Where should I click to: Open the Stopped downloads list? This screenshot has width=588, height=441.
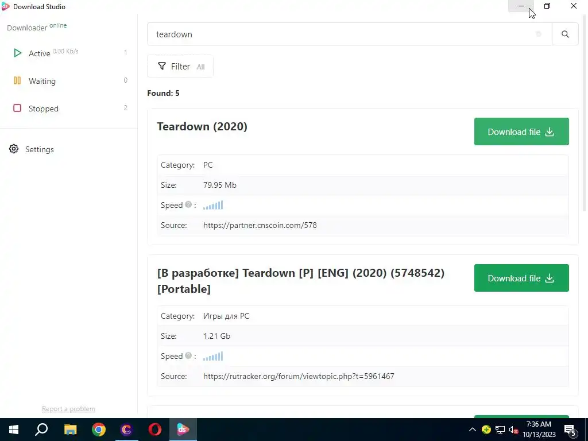pyautogui.click(x=69, y=109)
